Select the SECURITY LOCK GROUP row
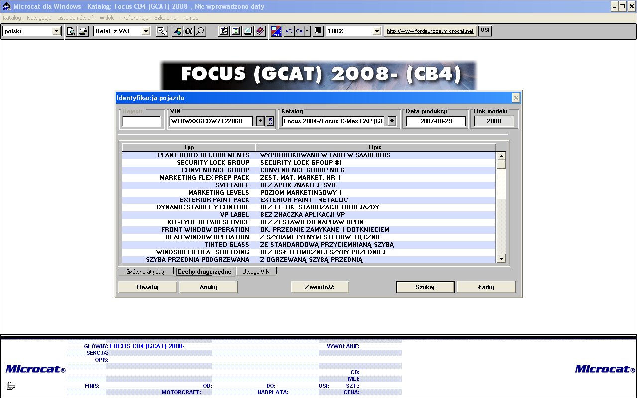Image resolution: width=637 pixels, height=398 pixels. 309,163
